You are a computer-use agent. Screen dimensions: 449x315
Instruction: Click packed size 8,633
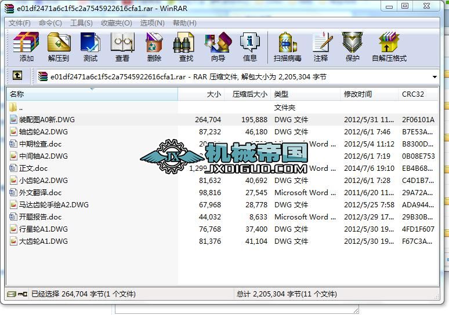point(258,217)
